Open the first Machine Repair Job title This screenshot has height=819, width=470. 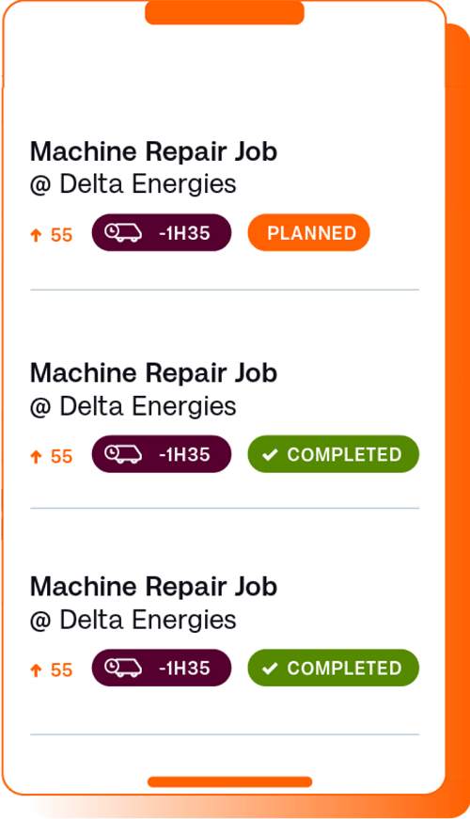click(x=153, y=152)
